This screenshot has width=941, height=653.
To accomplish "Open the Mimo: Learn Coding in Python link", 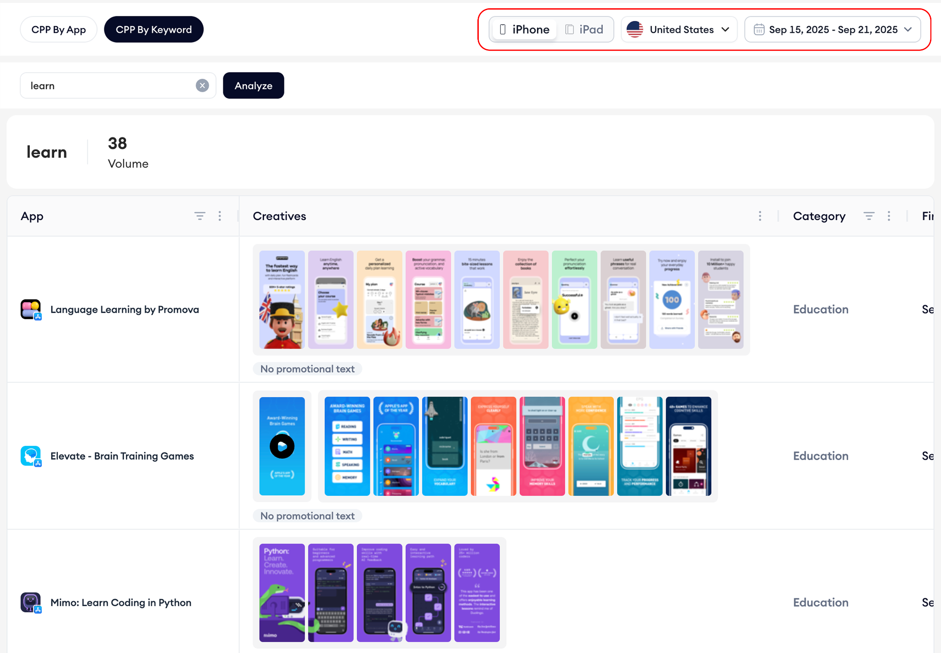I will (x=120, y=602).
